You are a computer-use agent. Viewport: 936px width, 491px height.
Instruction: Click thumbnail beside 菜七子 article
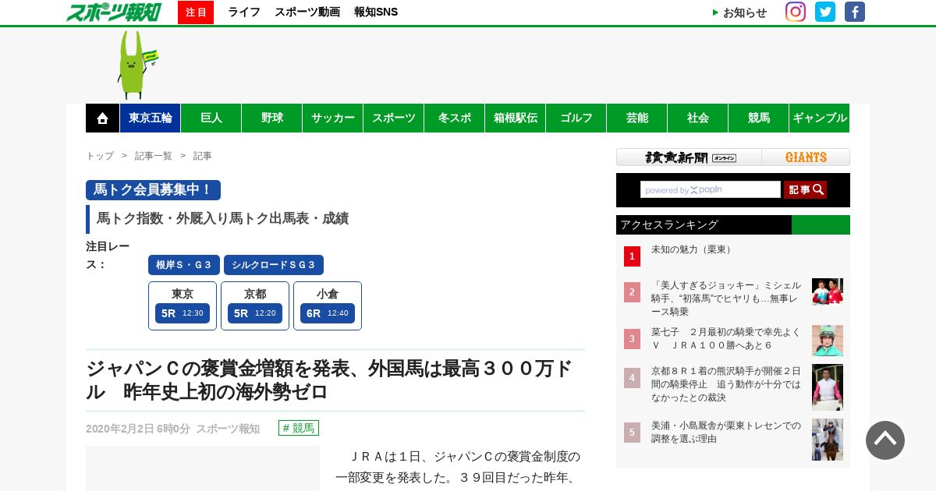(828, 341)
